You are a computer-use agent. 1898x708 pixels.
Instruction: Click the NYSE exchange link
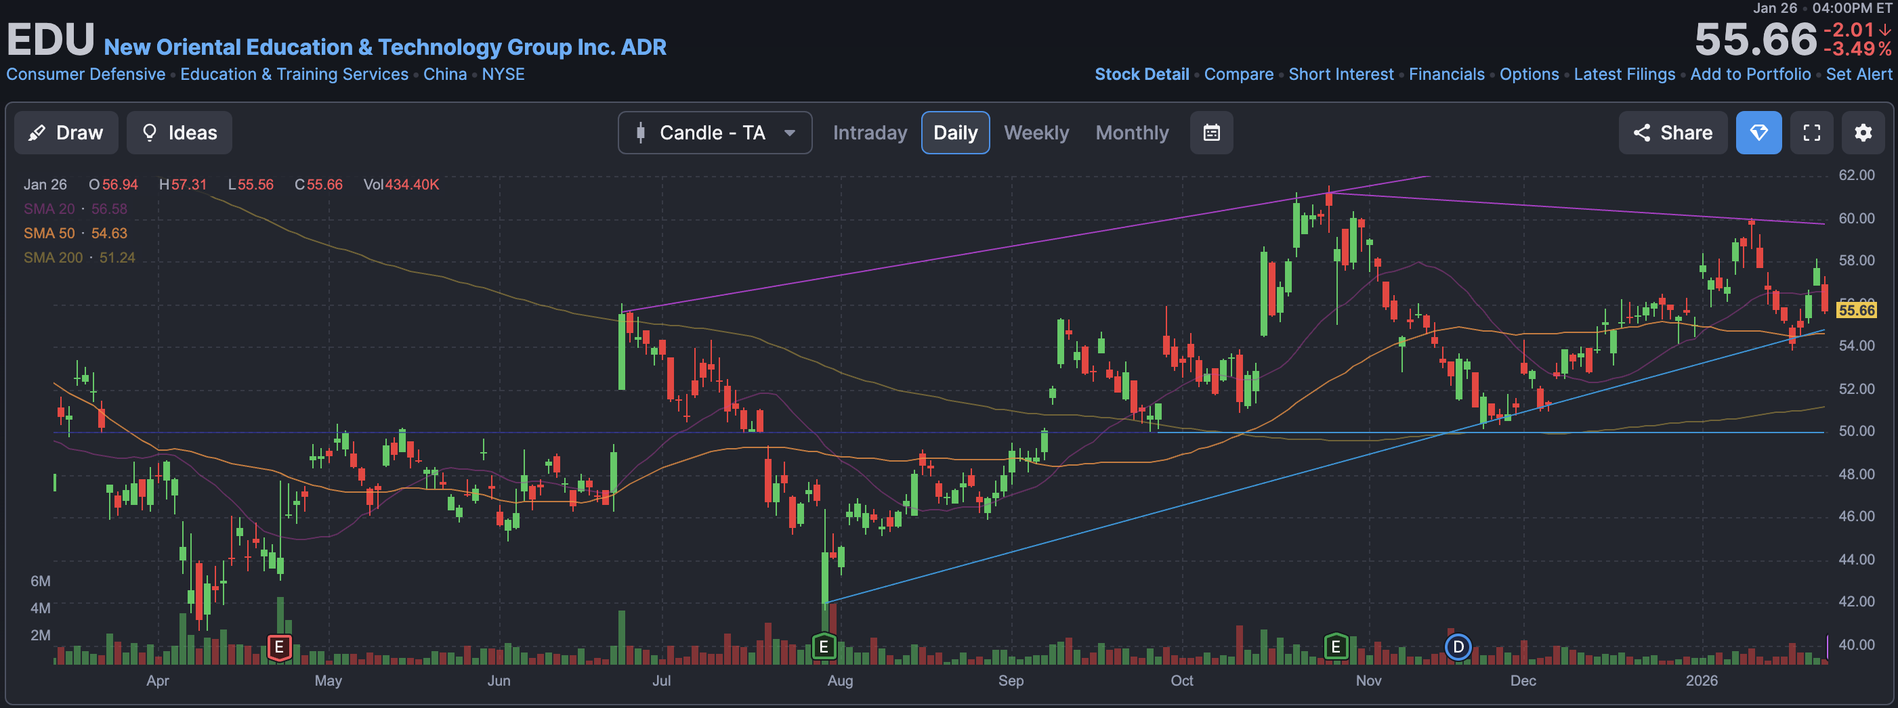pyautogui.click(x=503, y=74)
